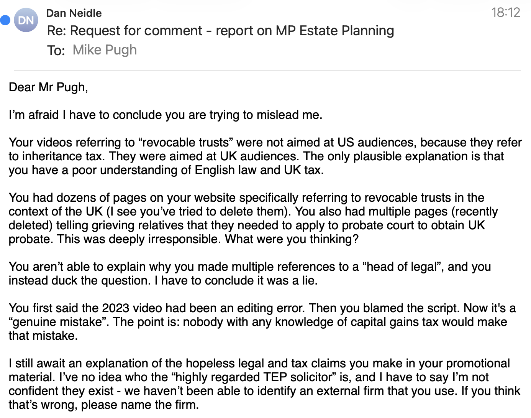
Task: Click the greeting line Dear Mr Pugh
Action: click(48, 87)
